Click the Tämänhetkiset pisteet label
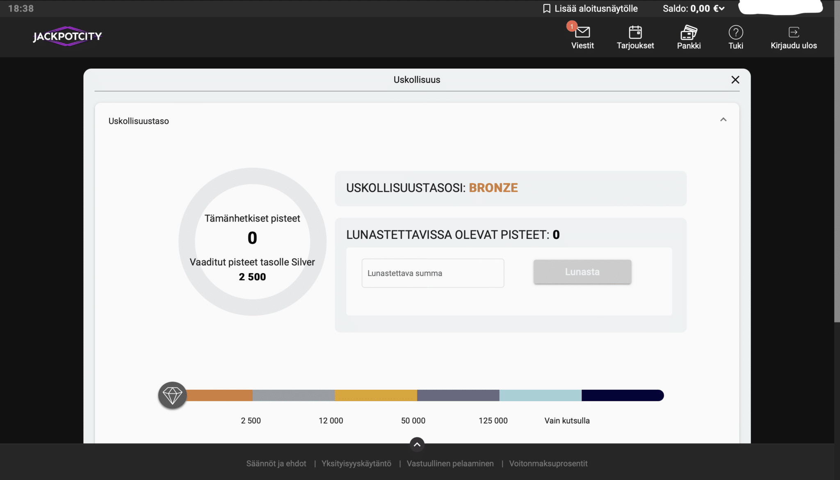840x480 pixels. point(252,218)
